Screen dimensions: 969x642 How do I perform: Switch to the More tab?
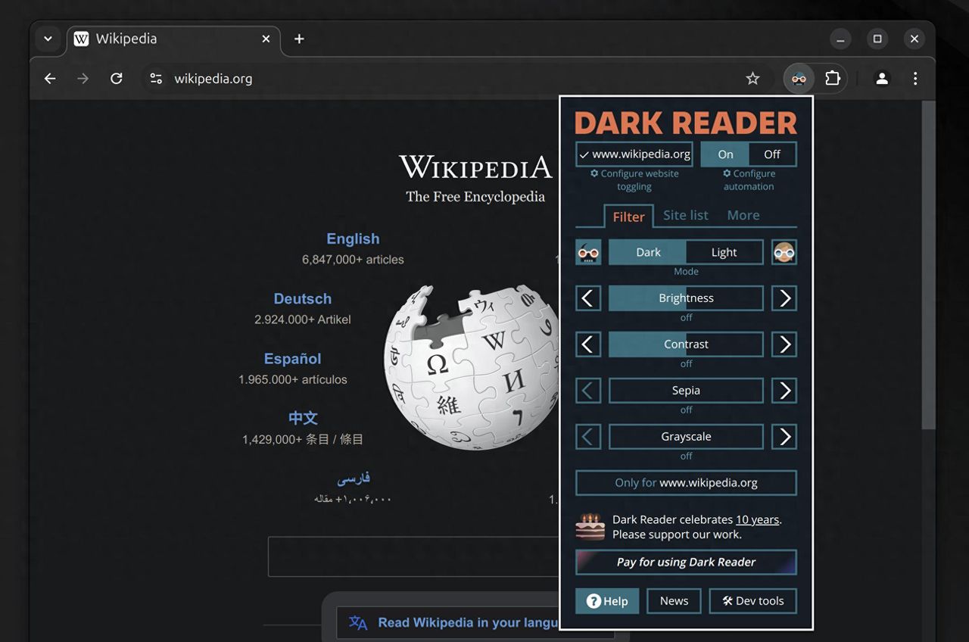tap(743, 215)
